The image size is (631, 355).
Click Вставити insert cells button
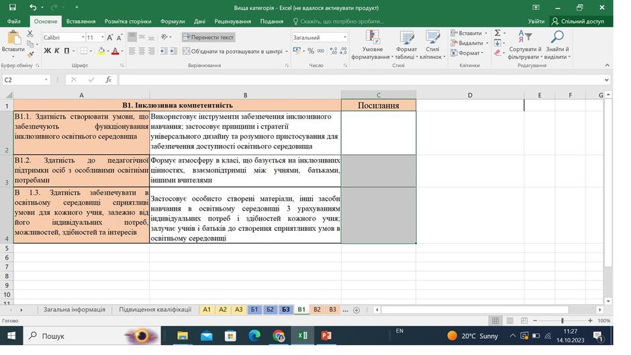(469, 33)
